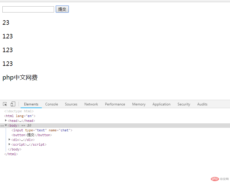Activate the inspect element picker icon
This screenshot has width=230, height=182.
tap(5, 104)
